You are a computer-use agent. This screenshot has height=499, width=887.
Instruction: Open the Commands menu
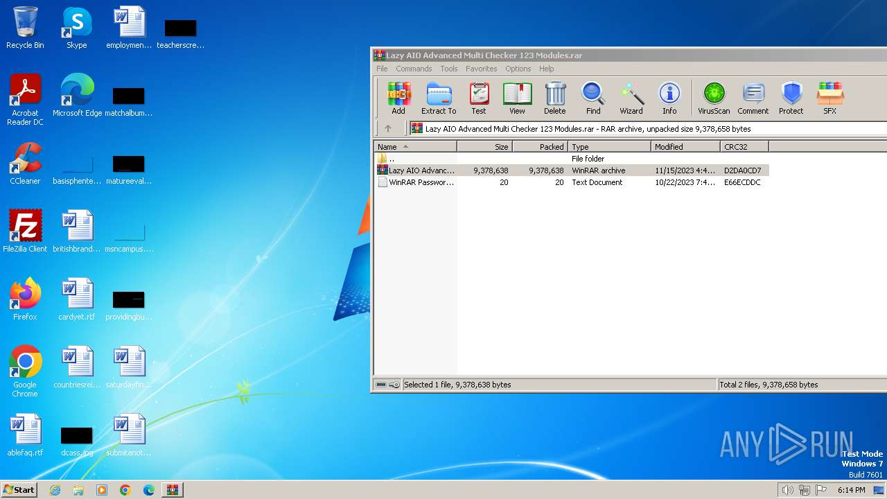pyautogui.click(x=414, y=69)
